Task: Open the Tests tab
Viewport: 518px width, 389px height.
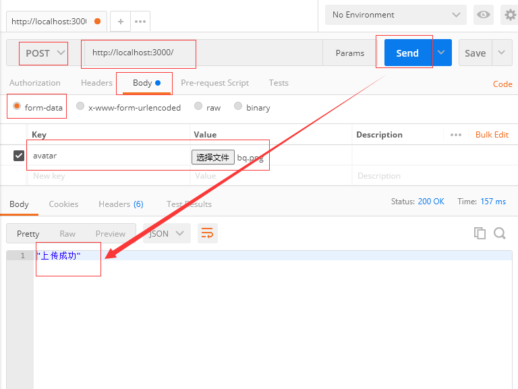Action: tap(279, 83)
